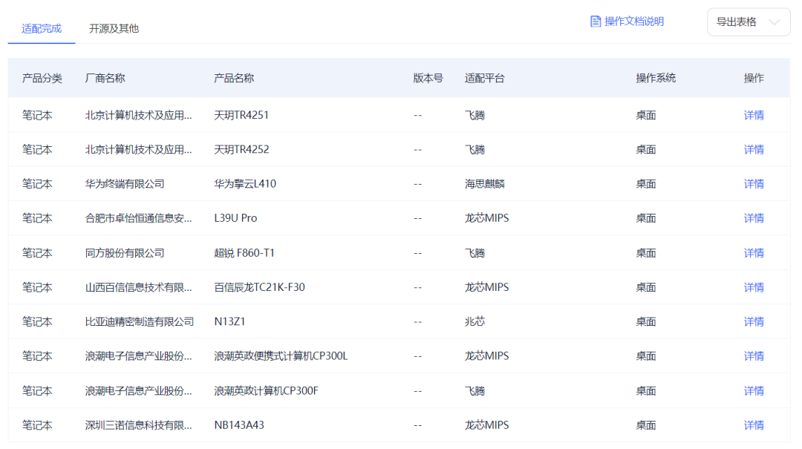The width and height of the screenshot is (802, 449).
Task: Expand the 导出表格 chevron arrow
Action: [775, 22]
